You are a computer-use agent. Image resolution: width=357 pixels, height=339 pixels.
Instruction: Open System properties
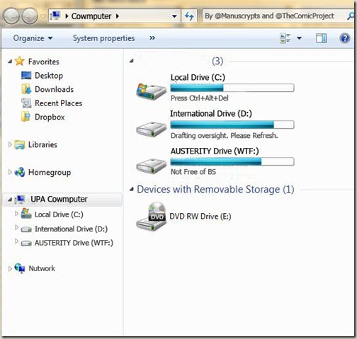pos(103,38)
